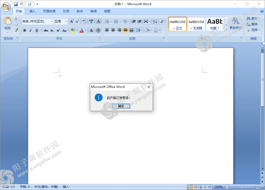Viewport: 265px width, 190px height.
Task: Click the Enclose Characters circle icon
Action: tap(98, 30)
